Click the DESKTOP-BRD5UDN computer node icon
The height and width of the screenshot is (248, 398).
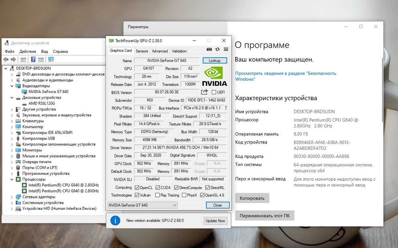pyautogui.click(x=12, y=68)
